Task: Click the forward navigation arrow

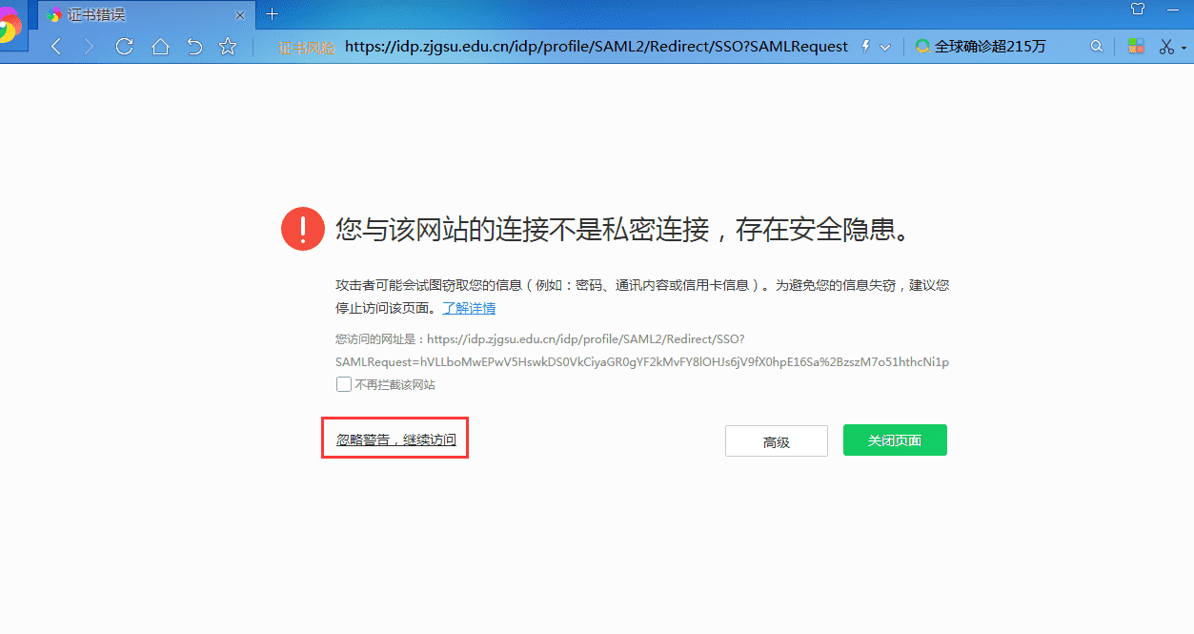Action: (90, 47)
